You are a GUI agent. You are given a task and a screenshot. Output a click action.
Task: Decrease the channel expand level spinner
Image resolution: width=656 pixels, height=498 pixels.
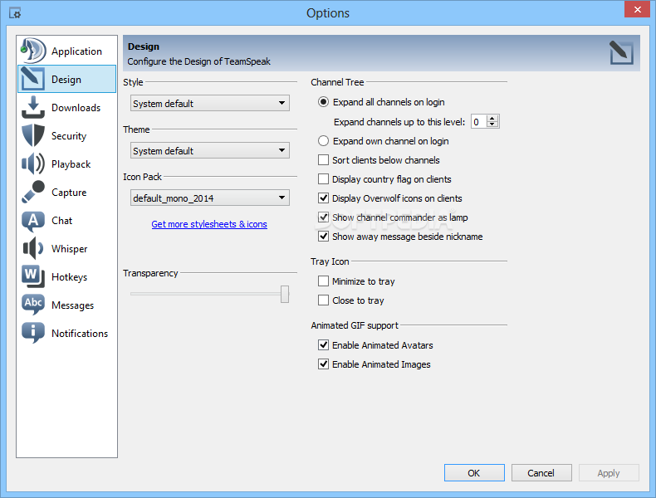[x=492, y=124]
